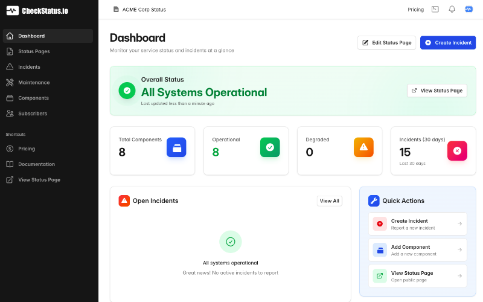Viewport: 483px width, 302px height.
Task: Click the All Systems Operational heading
Action: (204, 92)
